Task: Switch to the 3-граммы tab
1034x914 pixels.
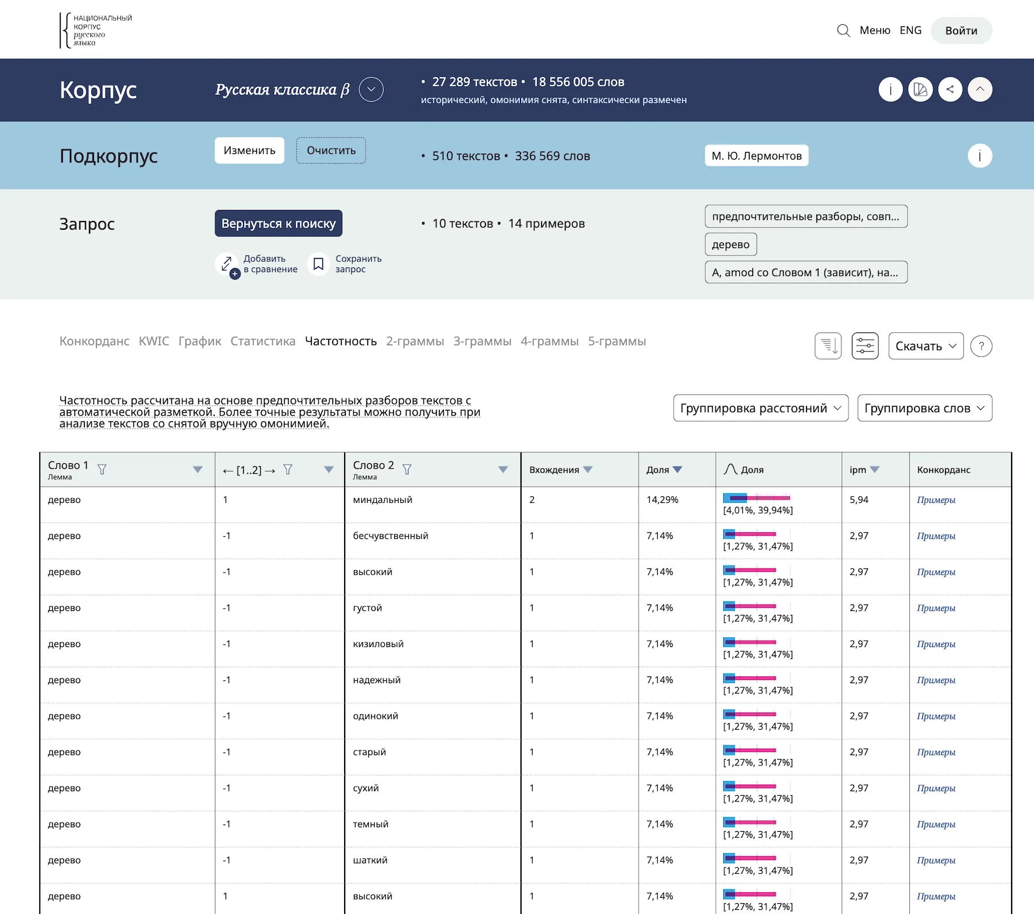Action: tap(483, 342)
